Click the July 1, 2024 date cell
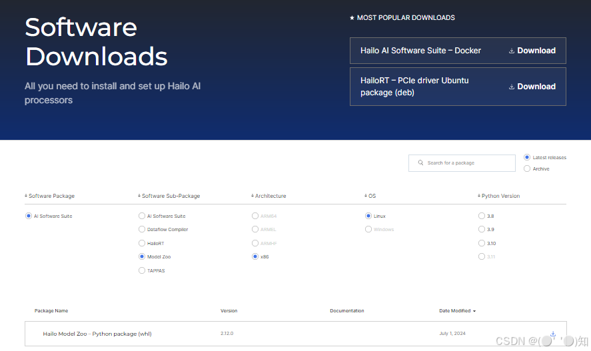This screenshot has height=351, width=591. 452,333
